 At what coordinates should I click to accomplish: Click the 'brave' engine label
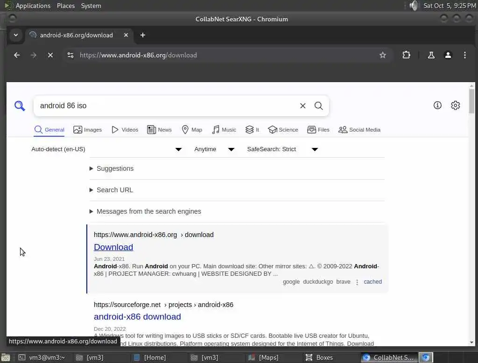[x=343, y=282]
